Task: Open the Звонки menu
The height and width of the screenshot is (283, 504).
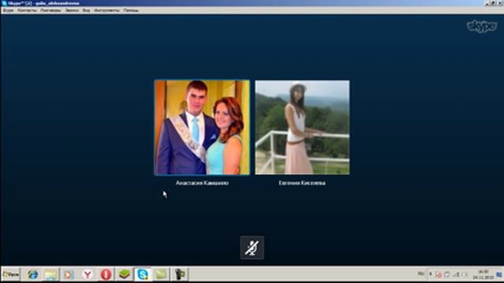Action: 72,10
